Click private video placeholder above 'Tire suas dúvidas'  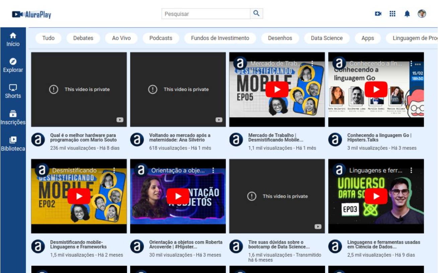[x=277, y=196]
